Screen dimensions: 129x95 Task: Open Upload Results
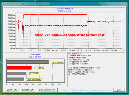tap(28, 90)
